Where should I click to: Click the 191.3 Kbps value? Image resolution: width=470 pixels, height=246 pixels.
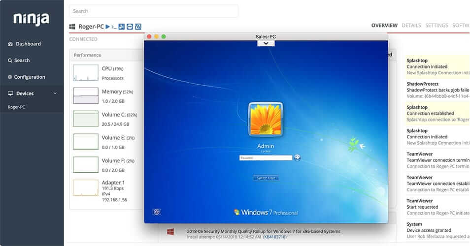(113, 188)
